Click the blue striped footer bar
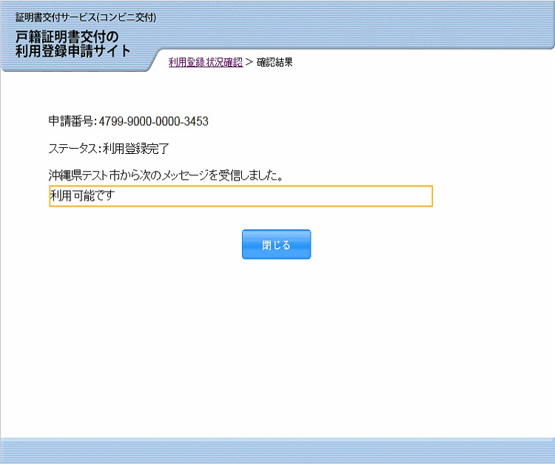 click(277, 450)
